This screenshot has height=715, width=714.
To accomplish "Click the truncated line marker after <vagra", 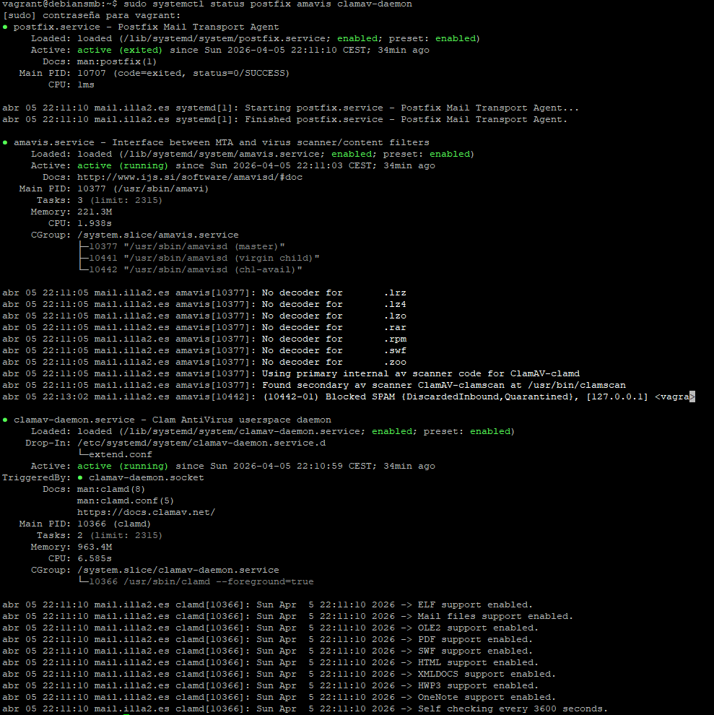I will click(x=692, y=397).
